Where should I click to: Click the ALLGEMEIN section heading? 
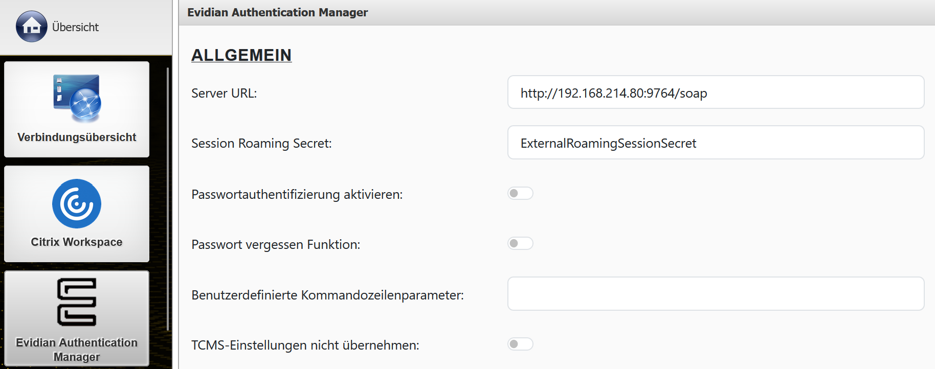[241, 55]
